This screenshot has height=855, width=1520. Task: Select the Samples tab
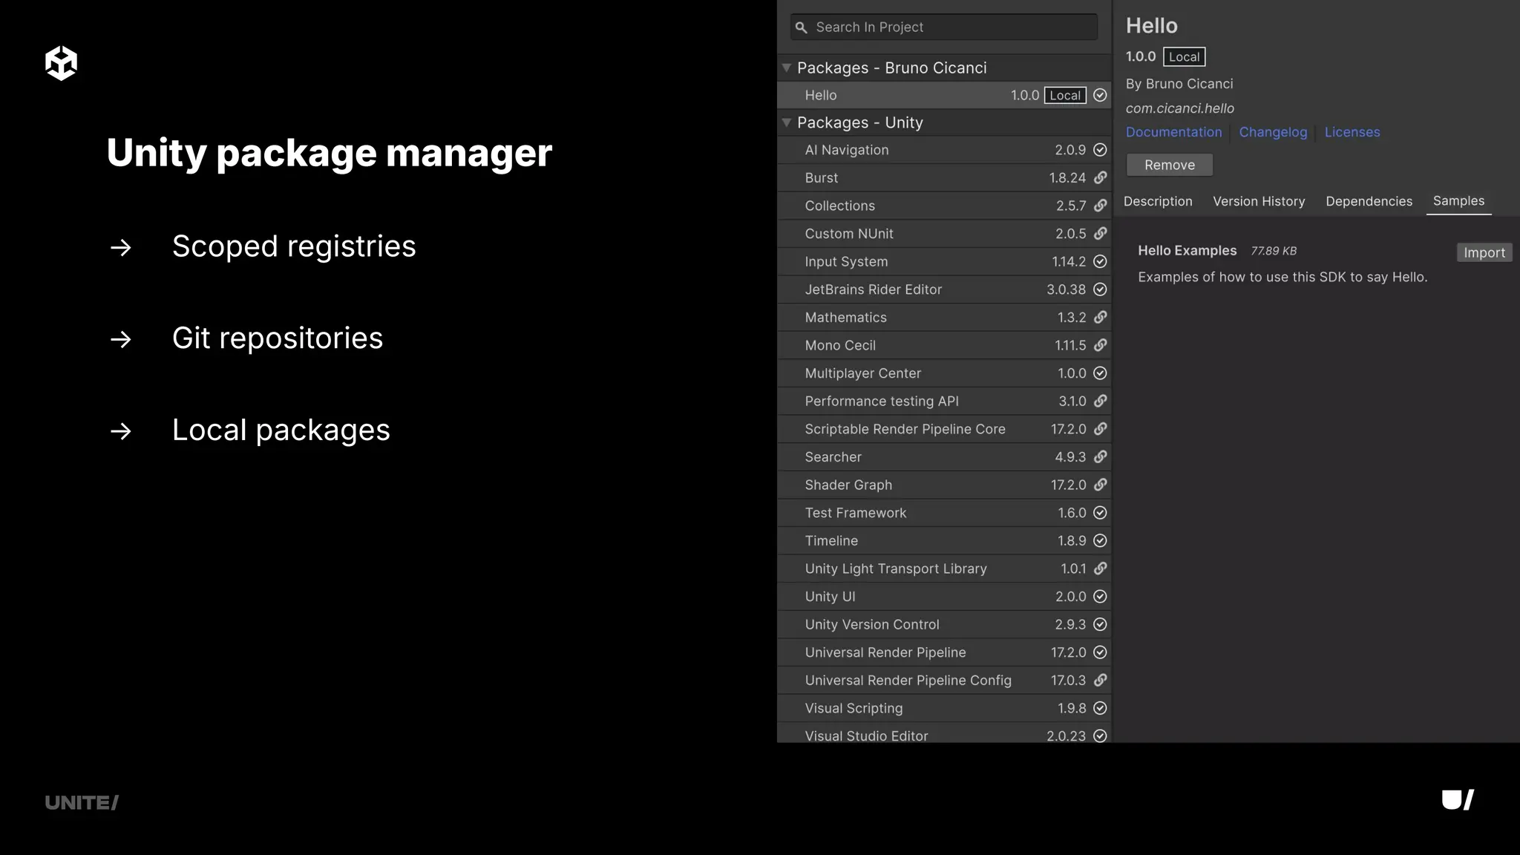pyautogui.click(x=1458, y=201)
